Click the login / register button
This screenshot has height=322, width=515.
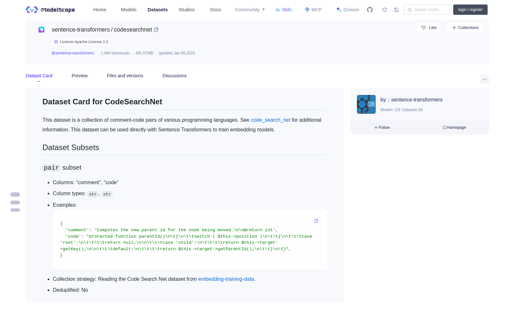point(470,10)
